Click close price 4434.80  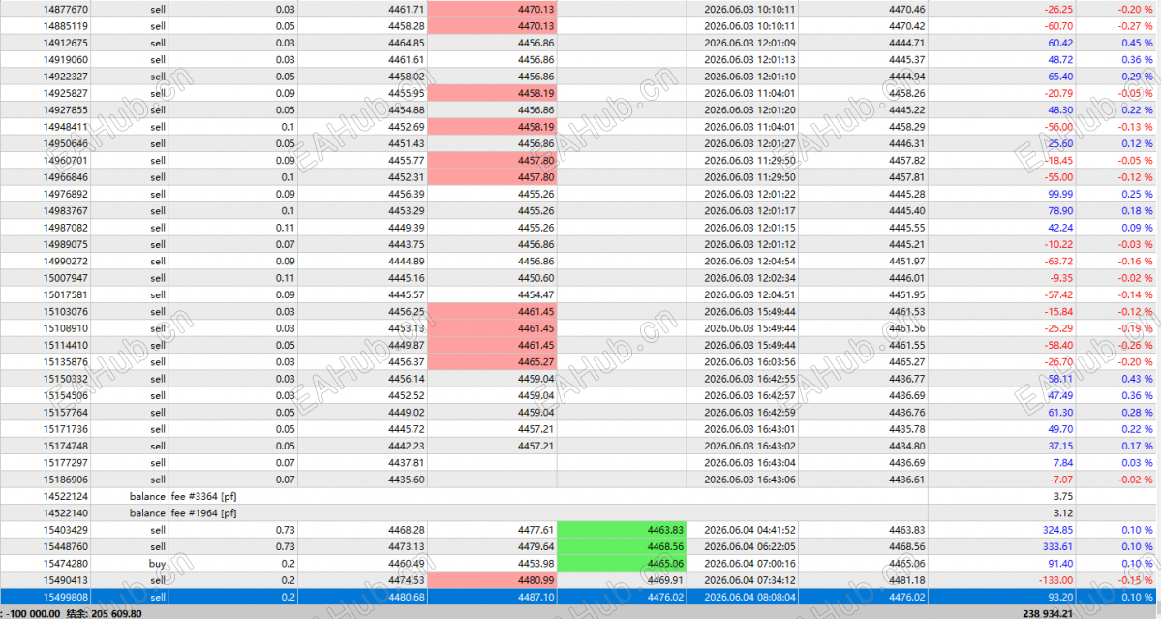point(906,446)
